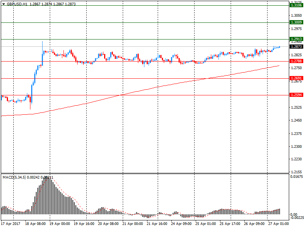Click the 1.2975 price axis value
The height and width of the screenshot is (228, 304).
point(296,29)
